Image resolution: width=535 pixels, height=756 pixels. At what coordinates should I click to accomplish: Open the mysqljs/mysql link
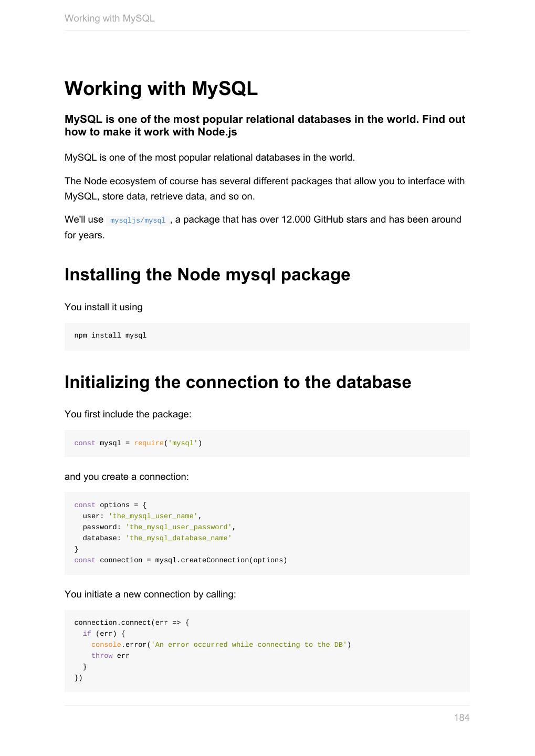click(x=138, y=220)
